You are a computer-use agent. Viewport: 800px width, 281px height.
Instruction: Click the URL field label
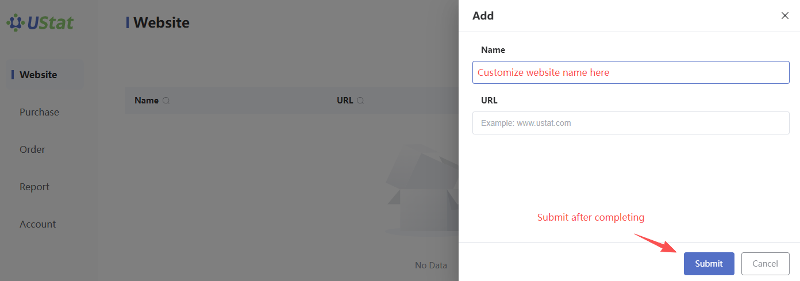(x=489, y=100)
